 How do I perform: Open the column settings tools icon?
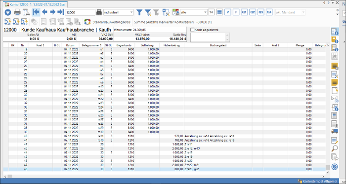pyautogui.click(x=166, y=12)
